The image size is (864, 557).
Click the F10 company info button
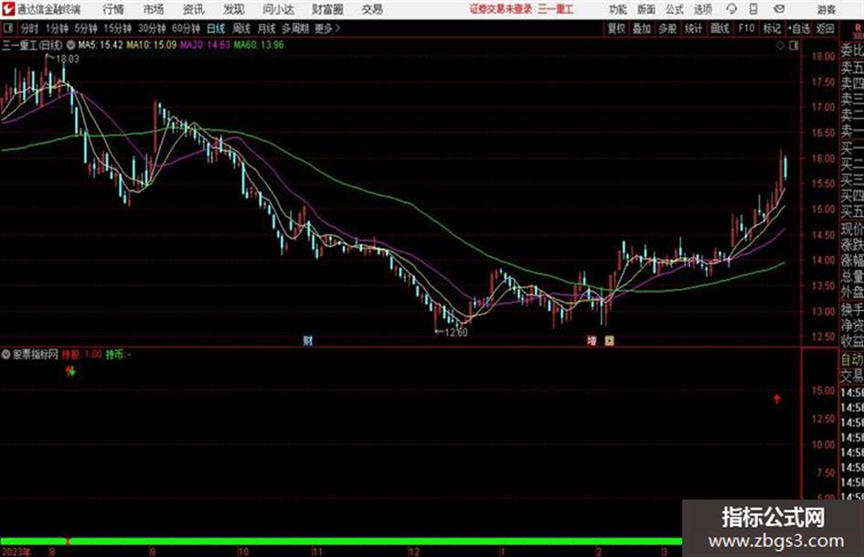(747, 28)
